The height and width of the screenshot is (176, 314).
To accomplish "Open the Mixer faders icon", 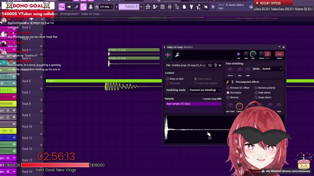I will click(x=170, y=7).
